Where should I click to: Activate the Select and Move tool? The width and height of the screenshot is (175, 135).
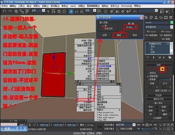point(71,11)
